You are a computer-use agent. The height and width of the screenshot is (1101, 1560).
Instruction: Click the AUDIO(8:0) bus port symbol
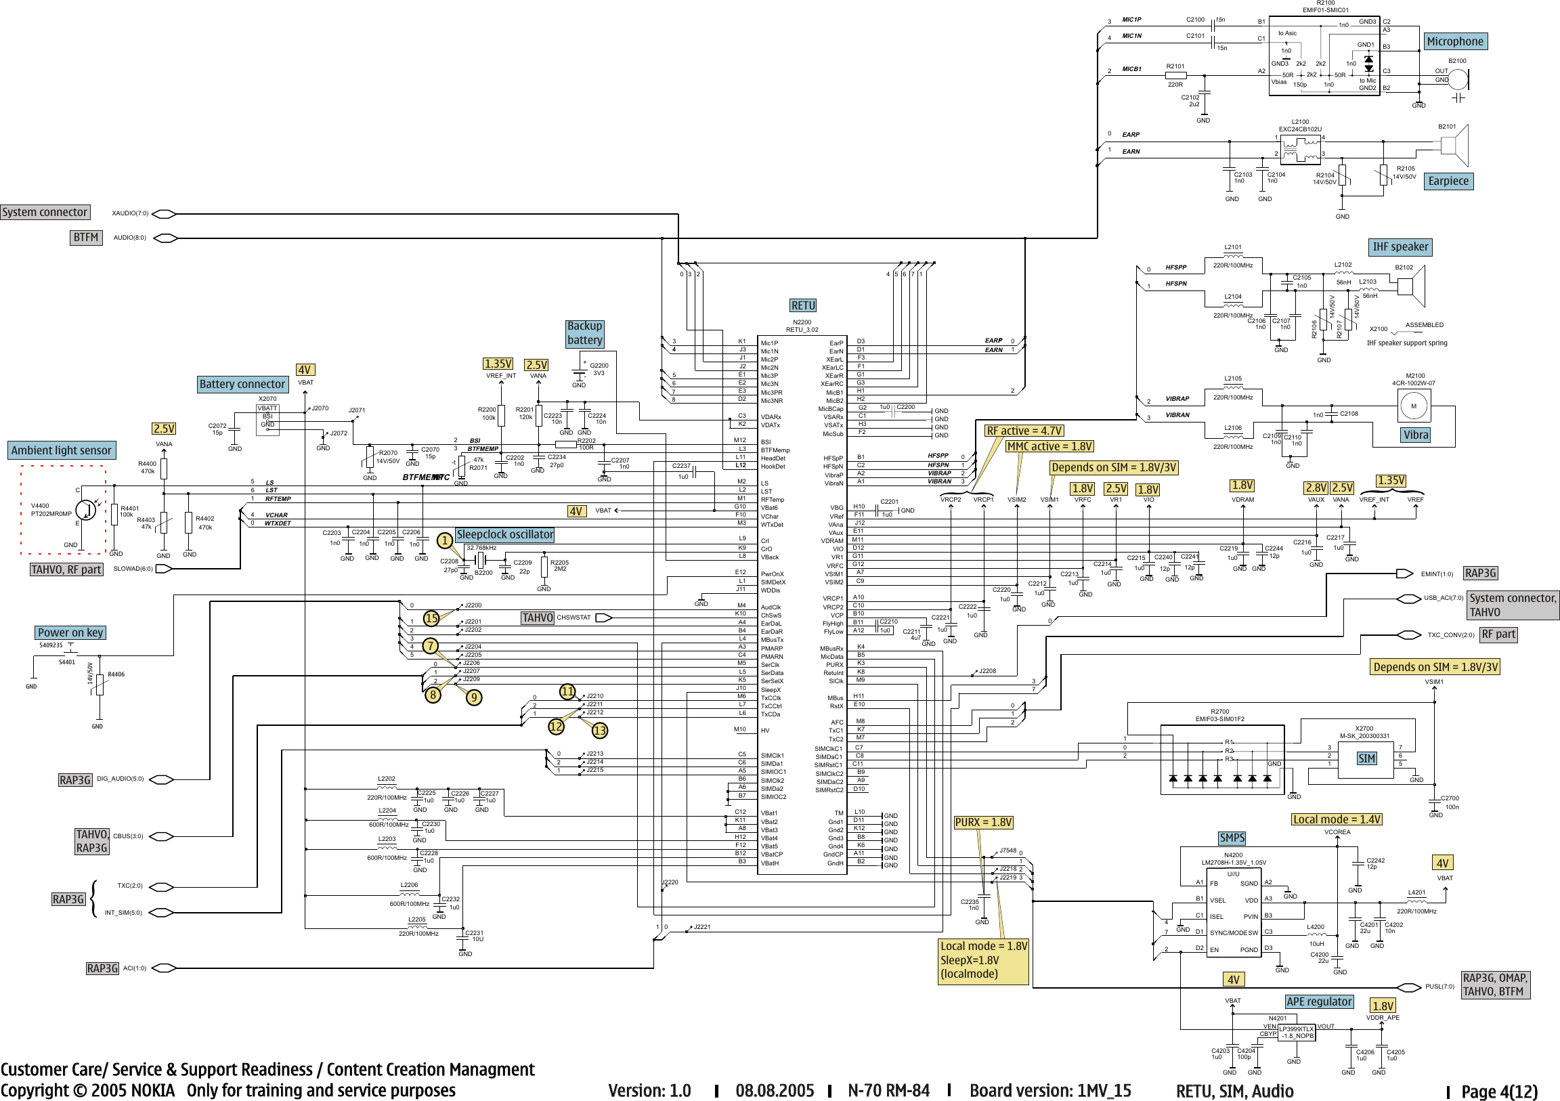[x=166, y=238]
